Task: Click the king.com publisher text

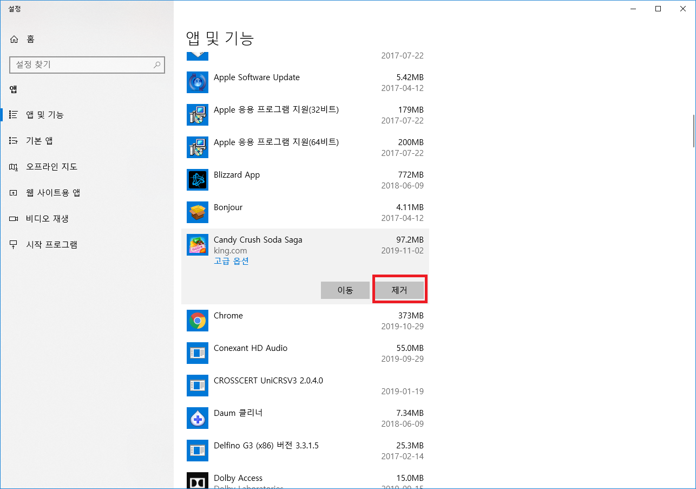Action: point(231,251)
